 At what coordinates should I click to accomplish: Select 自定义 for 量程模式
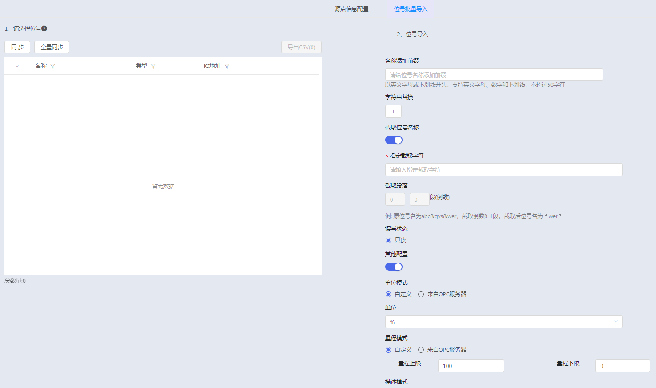click(388, 350)
